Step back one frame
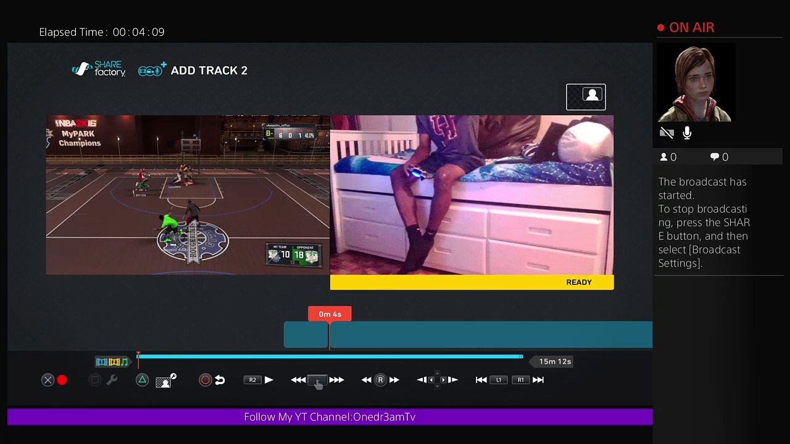The width and height of the screenshot is (790, 444). click(422, 380)
